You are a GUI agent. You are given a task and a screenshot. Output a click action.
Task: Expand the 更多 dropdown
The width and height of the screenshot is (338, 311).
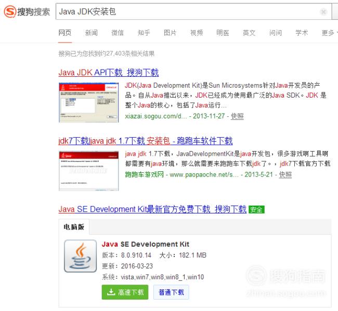(x=329, y=33)
